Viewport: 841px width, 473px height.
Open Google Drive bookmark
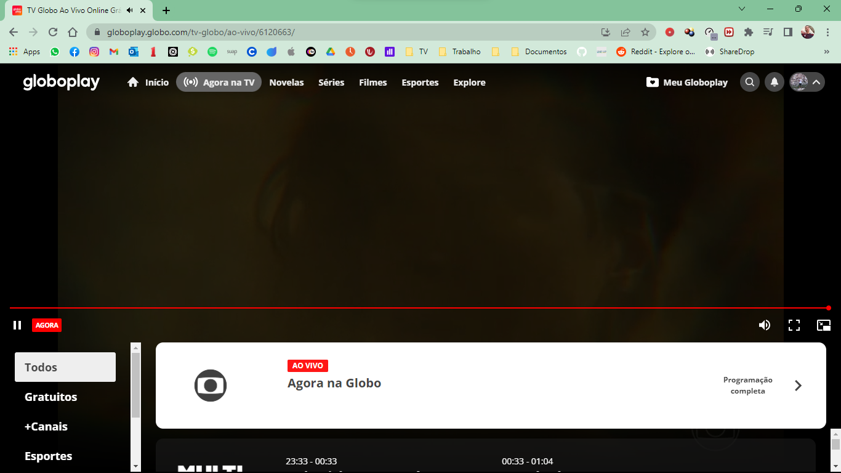331,52
